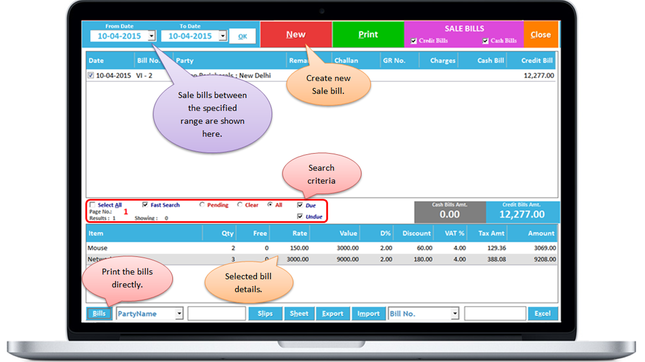Select the Clear radio button
The width and height of the screenshot is (645, 362).
(x=240, y=205)
